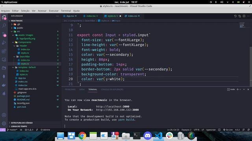252x141 pixels.
Task: Open Google Chrome from the dock
Action: point(82,136)
